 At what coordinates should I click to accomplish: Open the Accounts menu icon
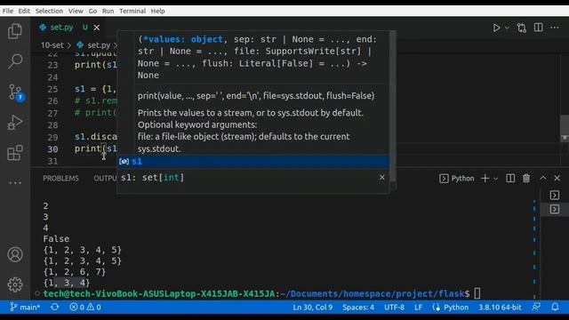pos(15,255)
